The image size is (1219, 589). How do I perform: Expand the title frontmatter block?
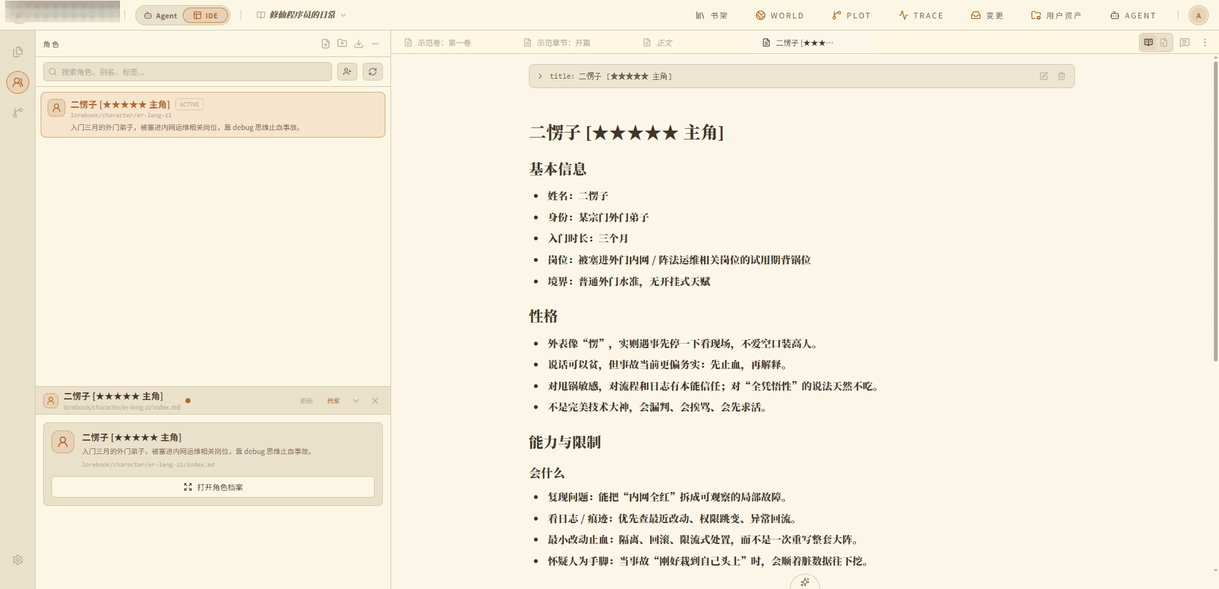click(540, 76)
